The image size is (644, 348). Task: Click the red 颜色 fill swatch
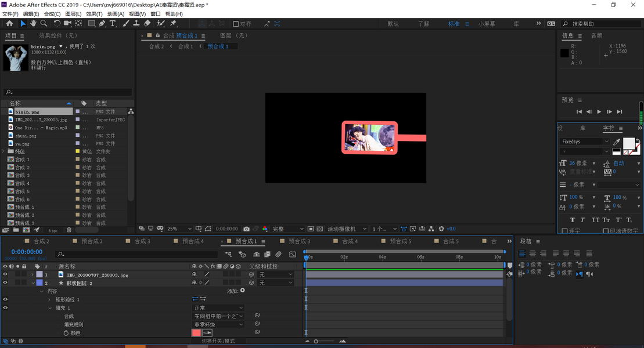click(x=196, y=333)
